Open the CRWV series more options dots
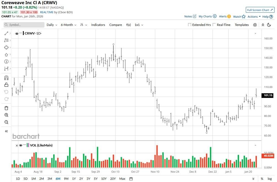Screen dimensions: 277x182 (x=21, y=33)
